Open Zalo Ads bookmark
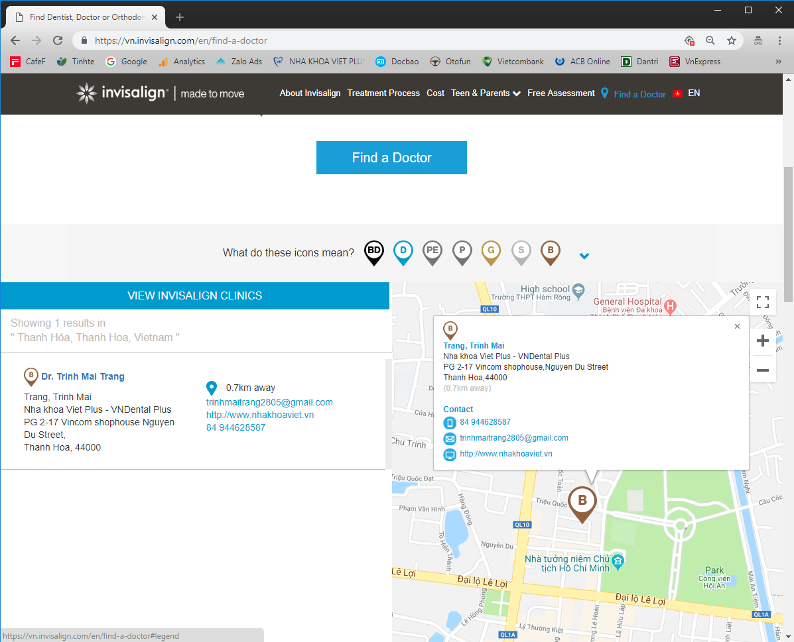Image resolution: width=794 pixels, height=642 pixels. tap(239, 62)
